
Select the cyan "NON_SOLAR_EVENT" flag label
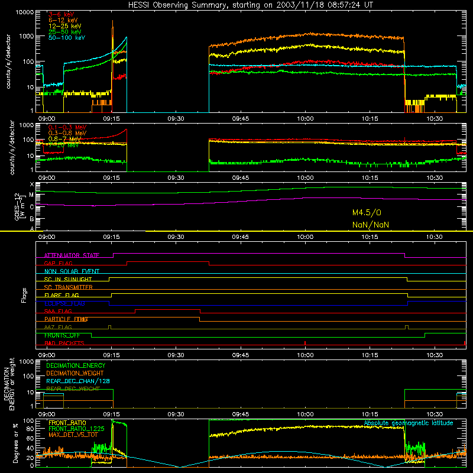72,271
